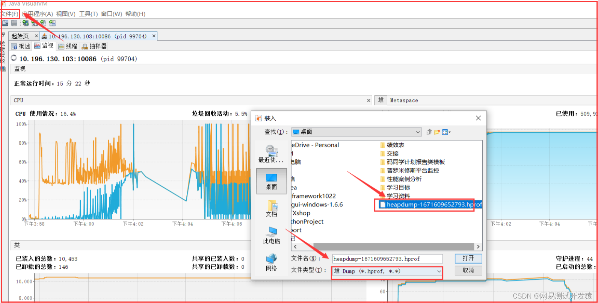598x303 pixels.
Task: Close the 10.196.130.103:10086 tab
Action: pyautogui.click(x=154, y=36)
